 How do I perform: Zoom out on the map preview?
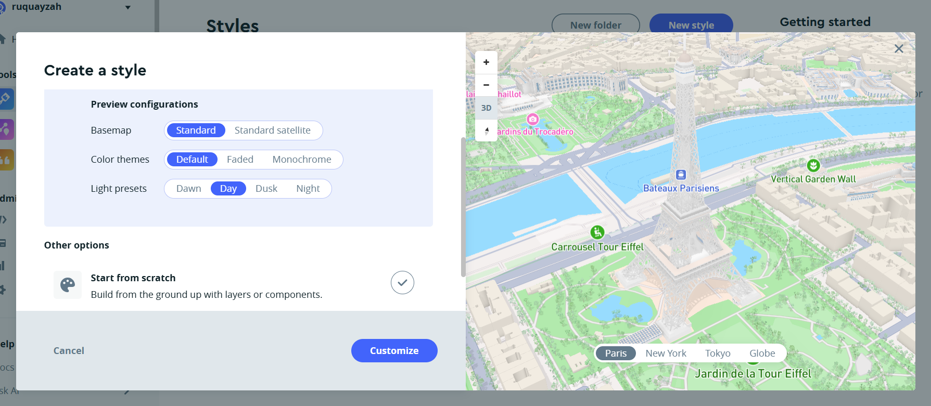point(486,85)
